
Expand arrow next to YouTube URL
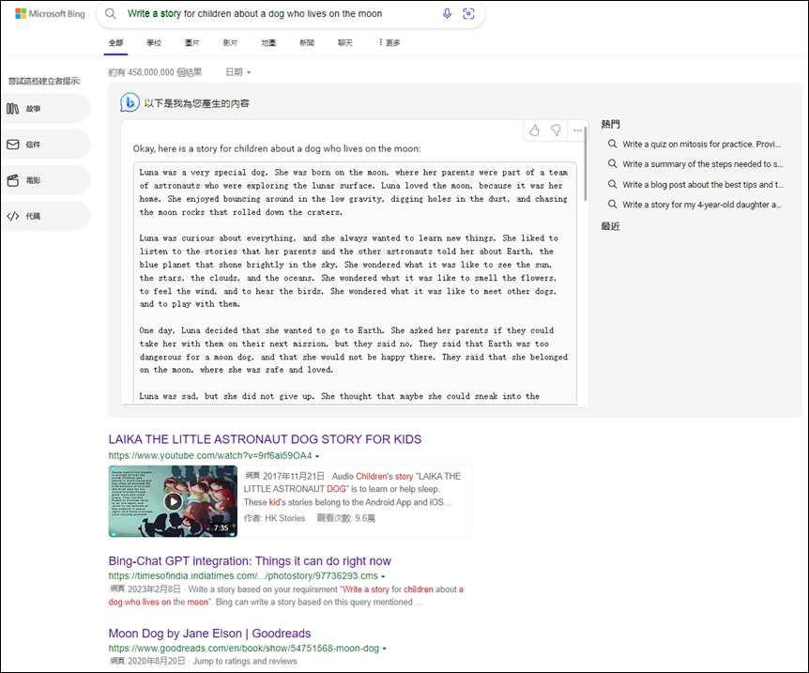pyautogui.click(x=317, y=456)
